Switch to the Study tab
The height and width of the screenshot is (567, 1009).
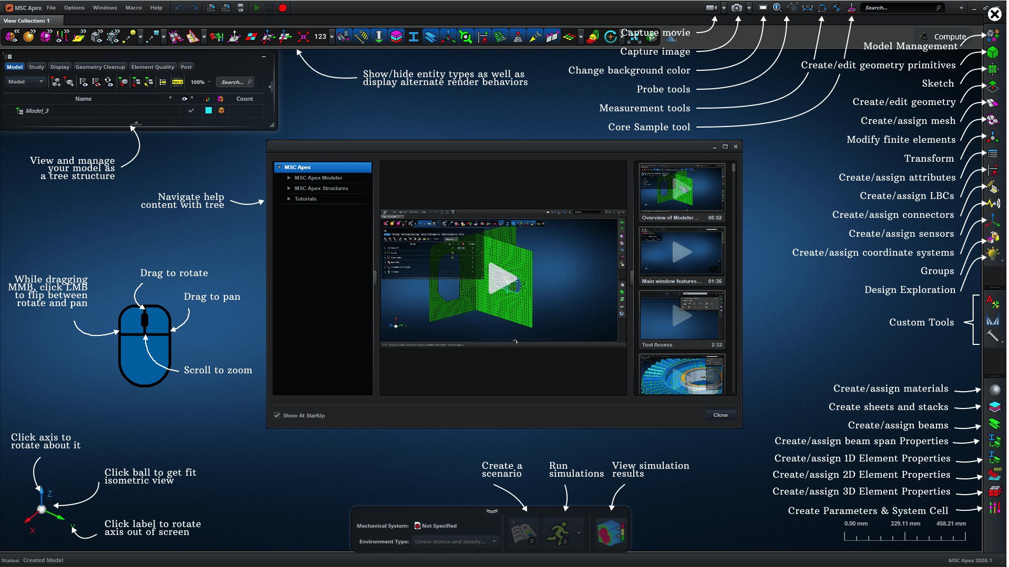click(x=36, y=67)
